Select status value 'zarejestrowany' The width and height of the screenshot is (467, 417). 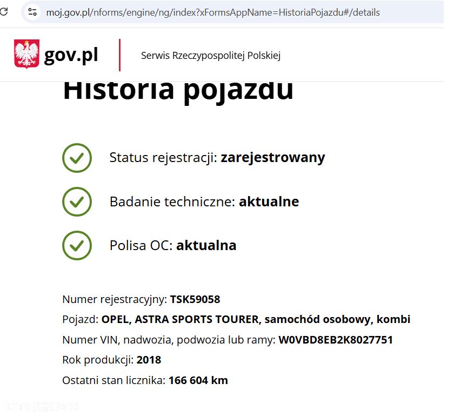tap(273, 158)
